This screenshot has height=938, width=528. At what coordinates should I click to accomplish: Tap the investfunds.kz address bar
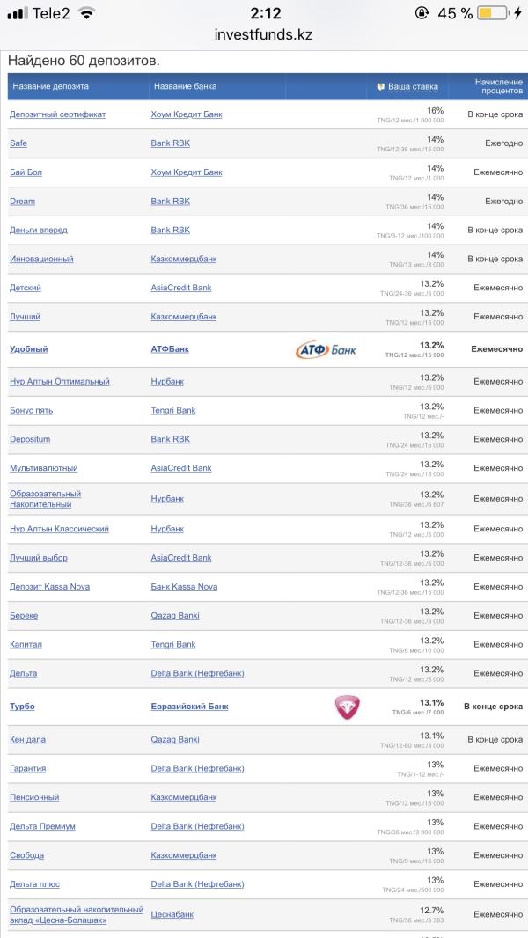[x=264, y=34]
